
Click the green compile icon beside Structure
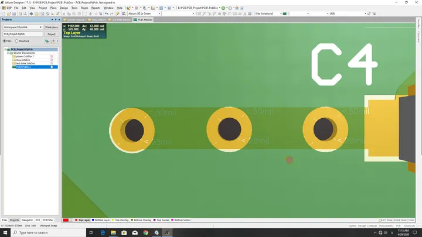(x=47, y=41)
